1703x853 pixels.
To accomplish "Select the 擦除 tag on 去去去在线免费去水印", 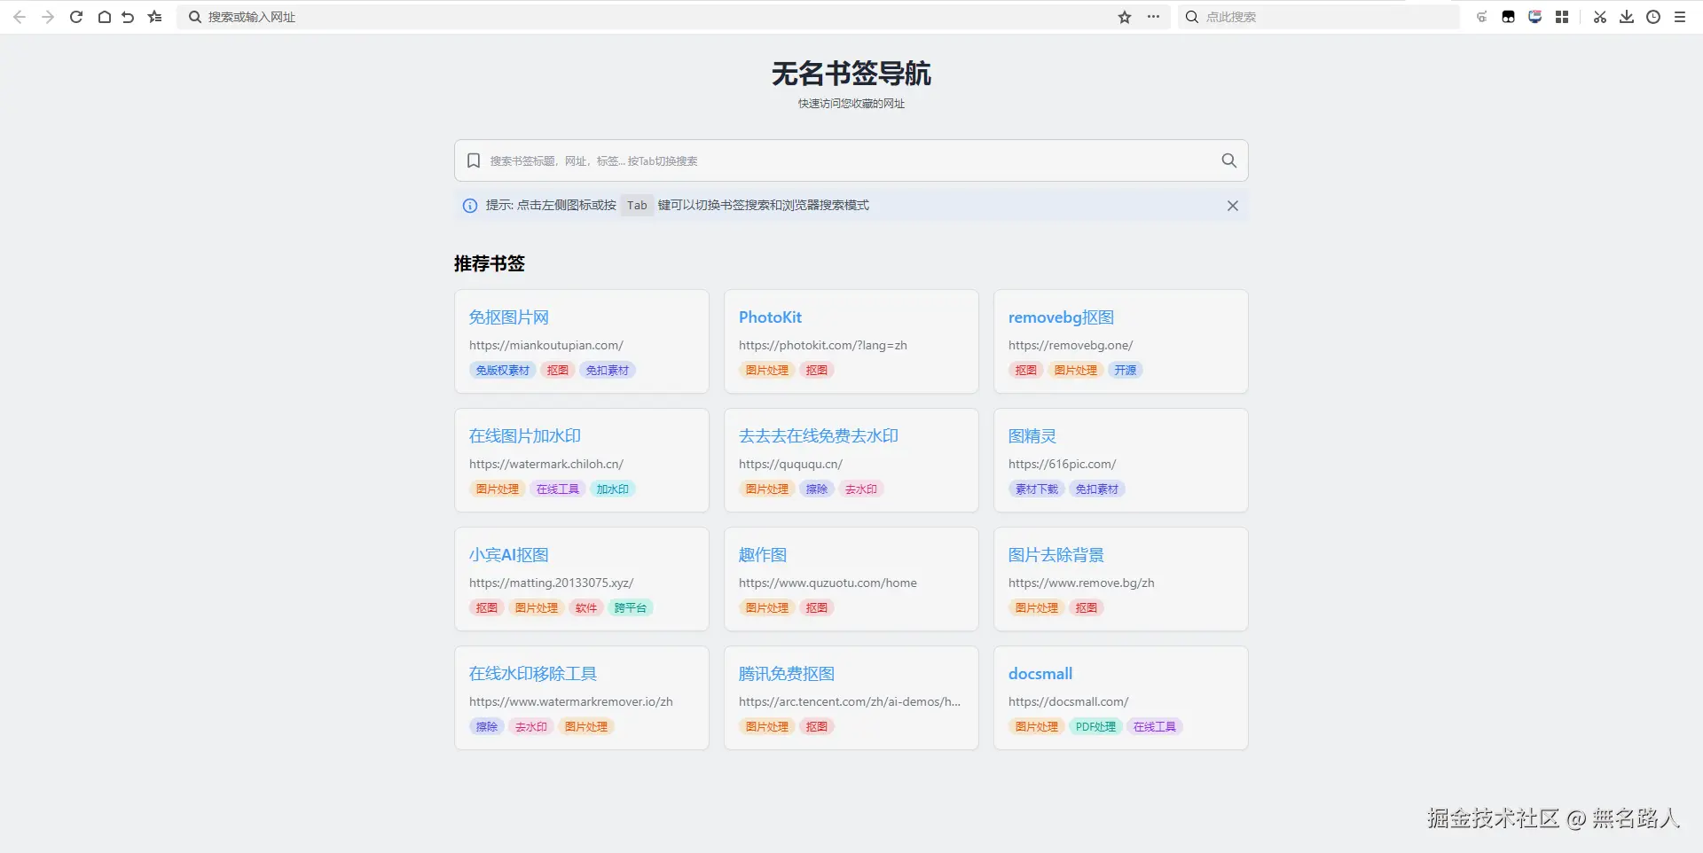I will coord(817,489).
